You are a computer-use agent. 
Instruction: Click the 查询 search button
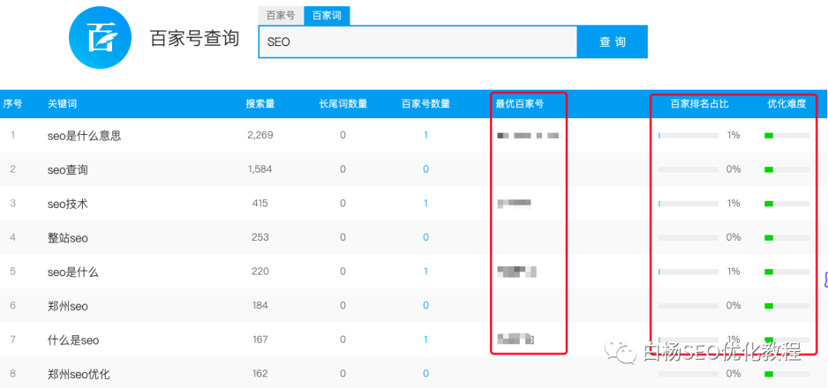(612, 41)
